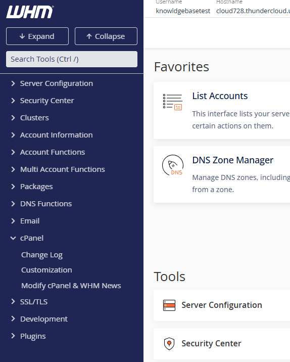Open Modify cPanel & WHM News
Image resolution: width=290 pixels, height=362 pixels.
tap(71, 286)
